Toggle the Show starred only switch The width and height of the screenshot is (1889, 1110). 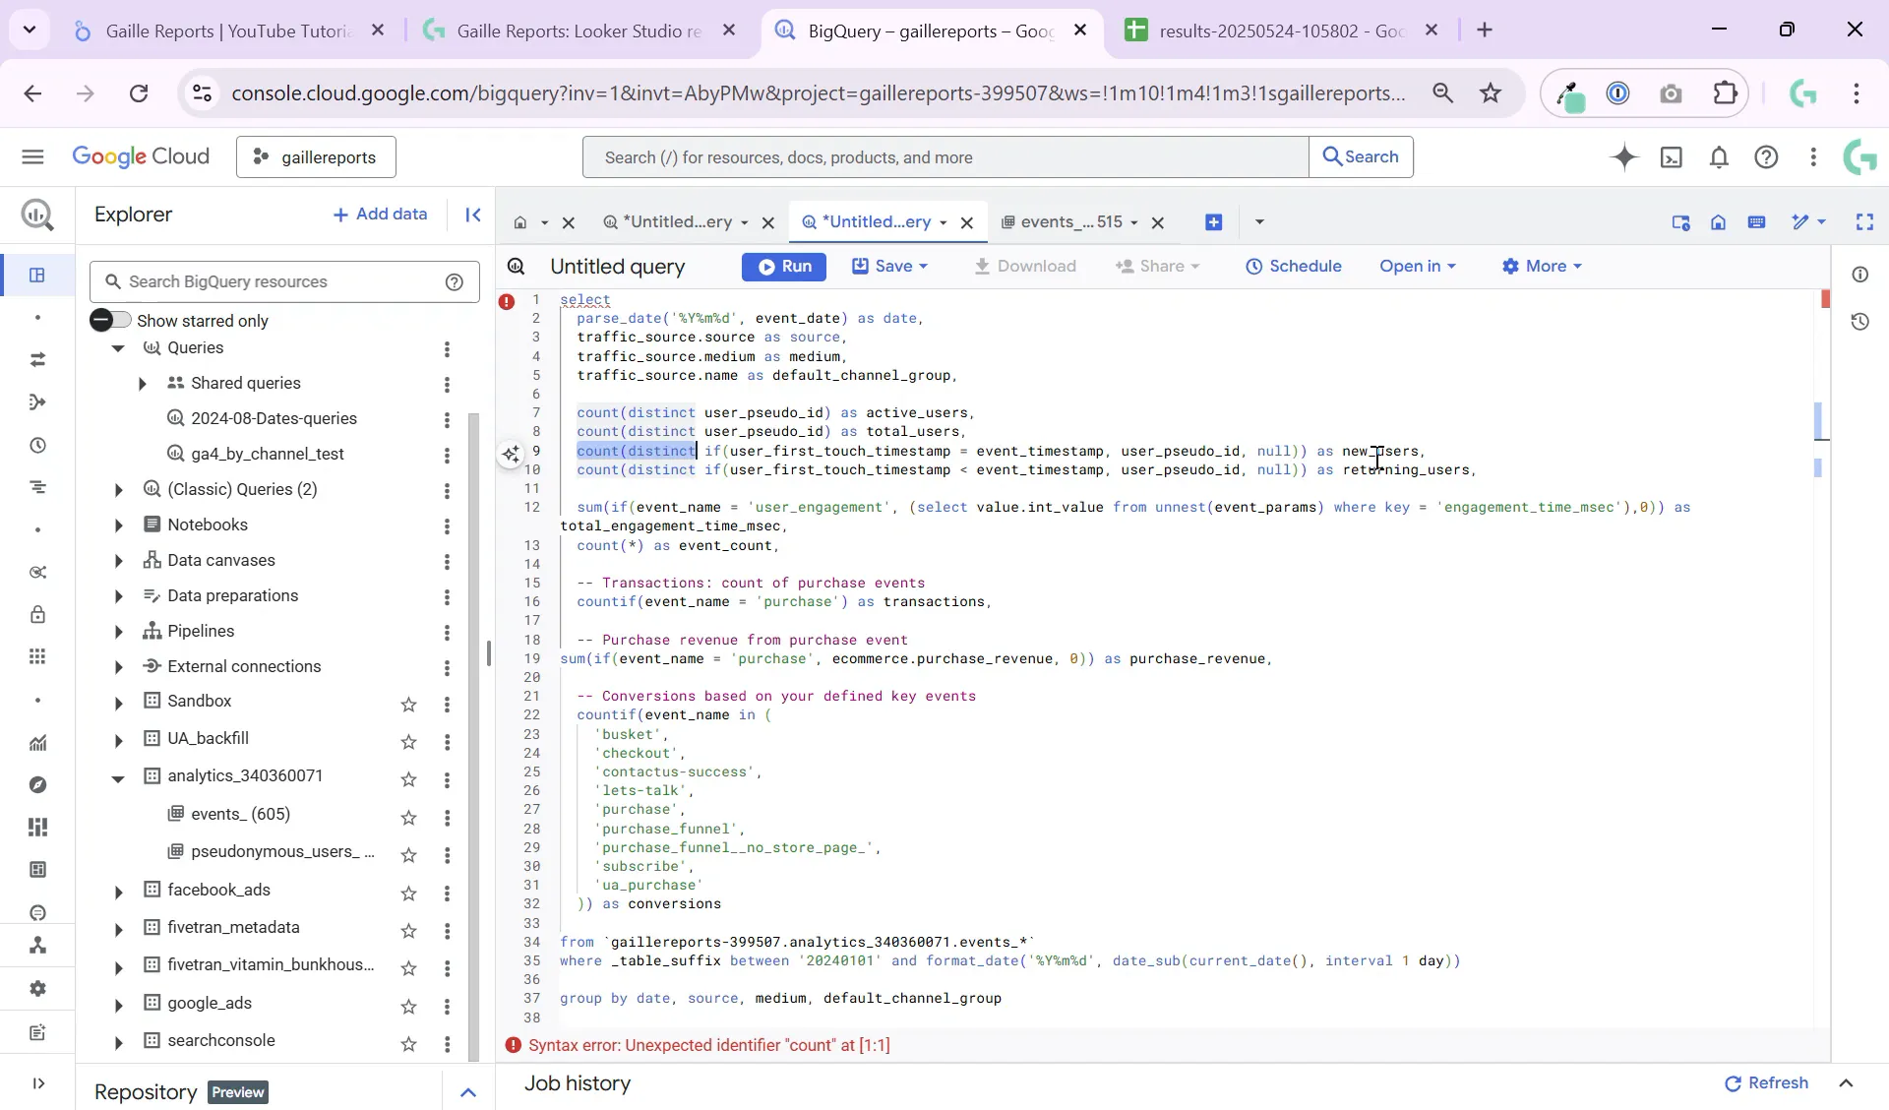click(110, 320)
